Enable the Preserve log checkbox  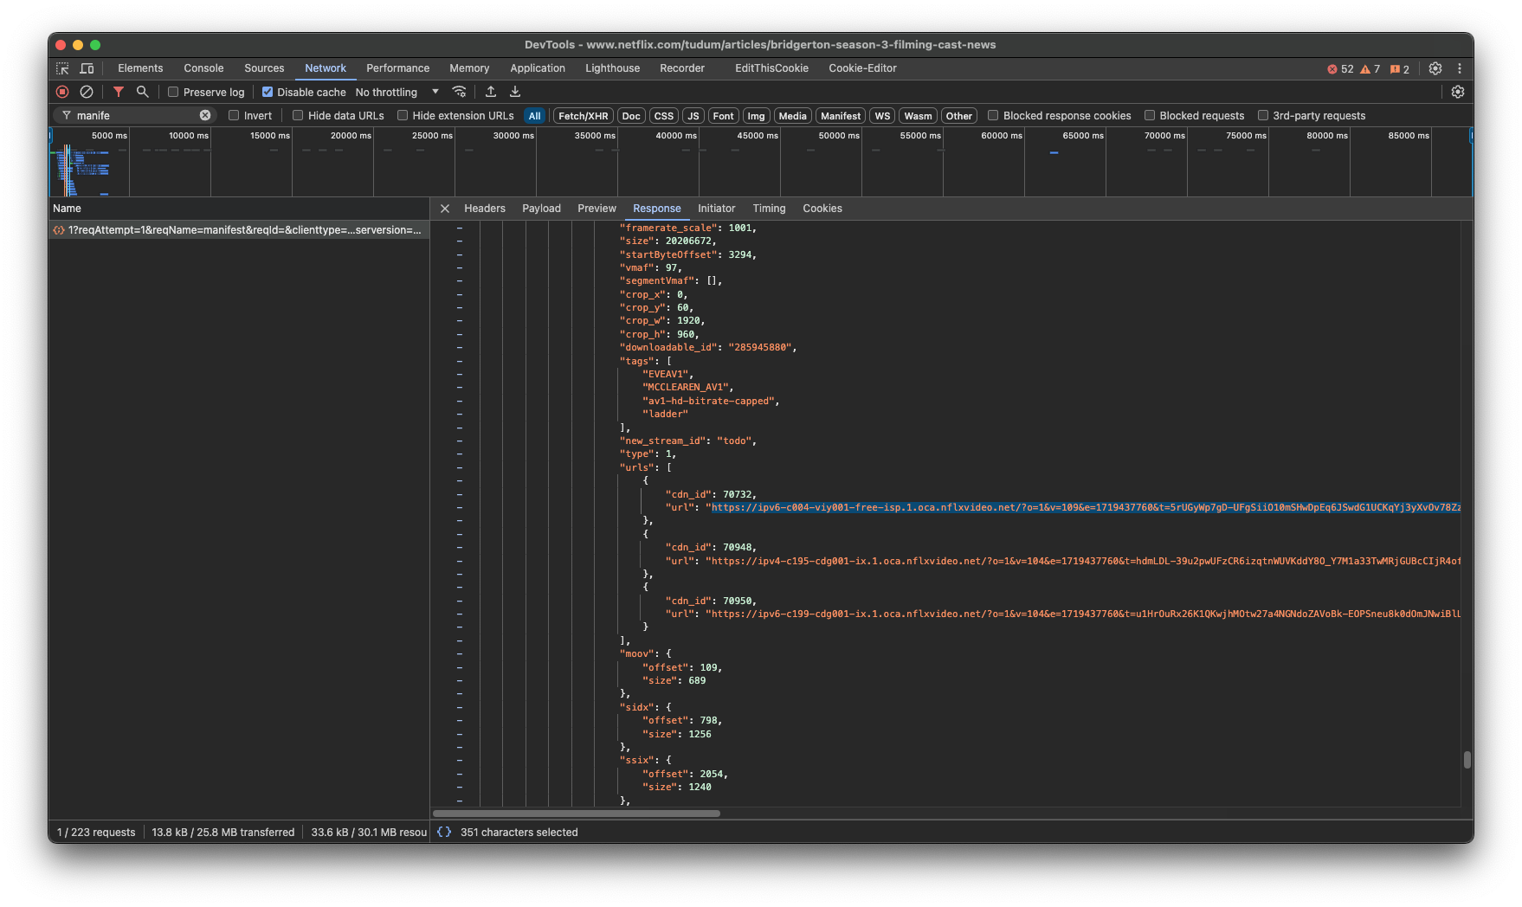click(x=173, y=92)
